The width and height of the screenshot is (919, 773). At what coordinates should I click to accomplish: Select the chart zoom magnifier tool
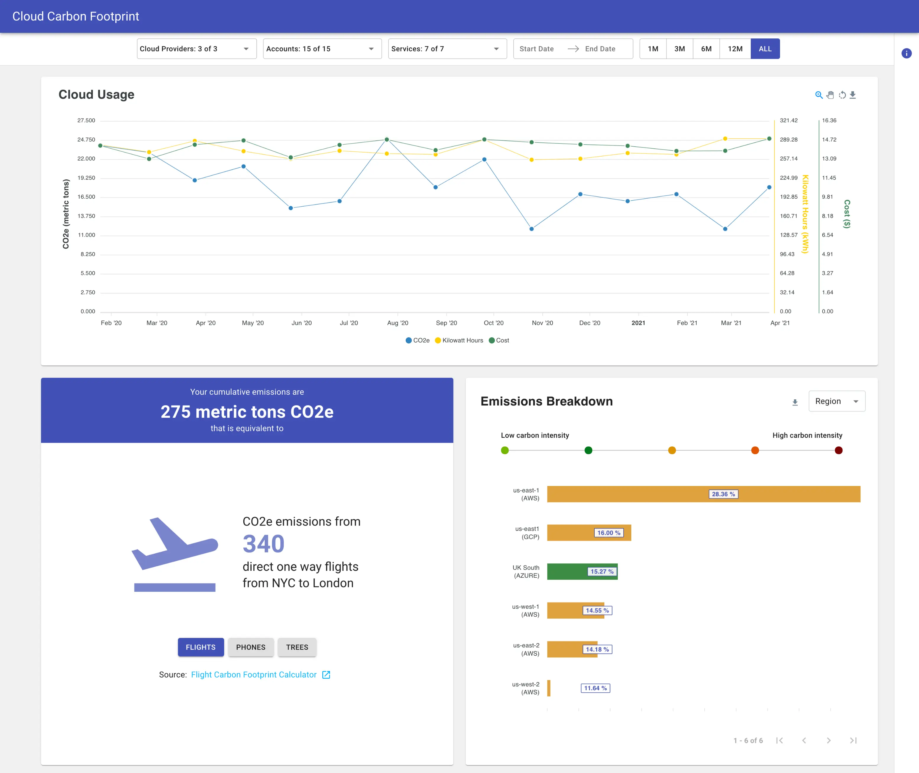coord(818,95)
